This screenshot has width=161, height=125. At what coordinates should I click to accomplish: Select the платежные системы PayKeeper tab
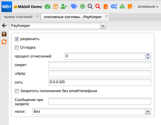click(73, 17)
